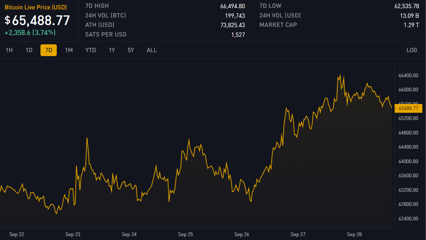Click the highlighted 7D range button
The width and height of the screenshot is (426, 240).
49,50
